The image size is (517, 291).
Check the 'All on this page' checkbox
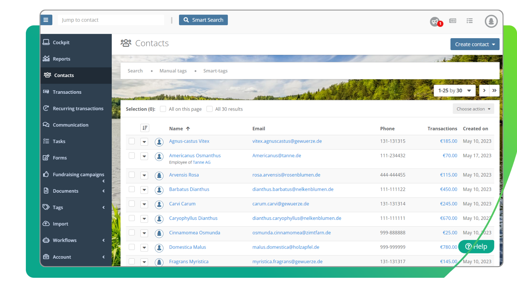click(163, 109)
